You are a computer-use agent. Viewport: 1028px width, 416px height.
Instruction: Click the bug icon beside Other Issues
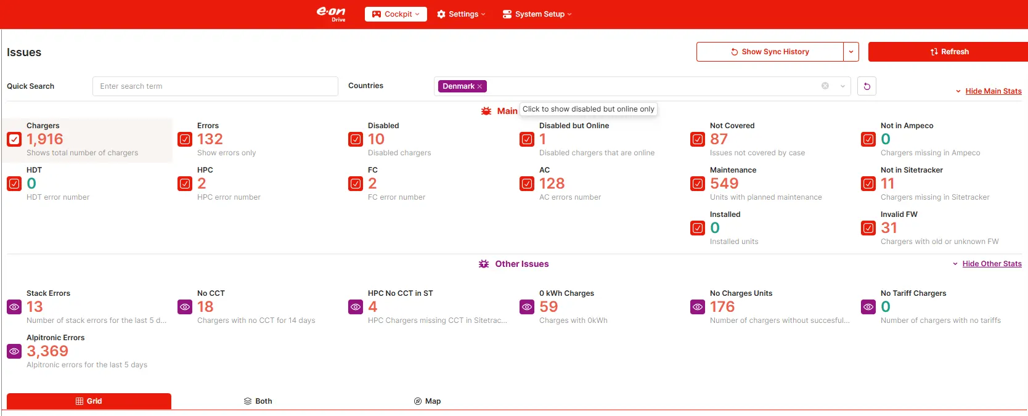[484, 264]
